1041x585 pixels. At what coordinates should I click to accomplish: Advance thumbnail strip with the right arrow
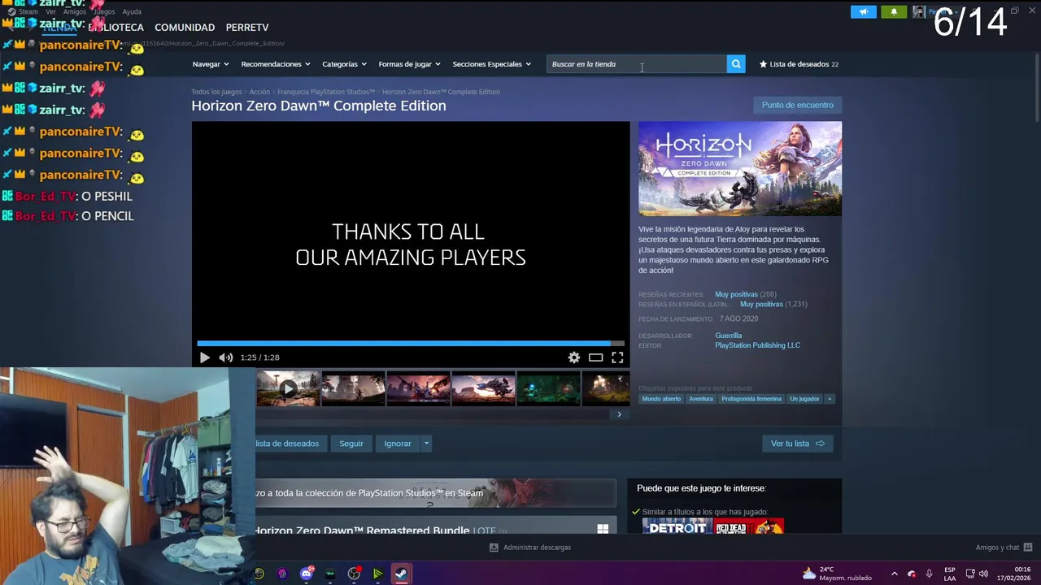619,414
